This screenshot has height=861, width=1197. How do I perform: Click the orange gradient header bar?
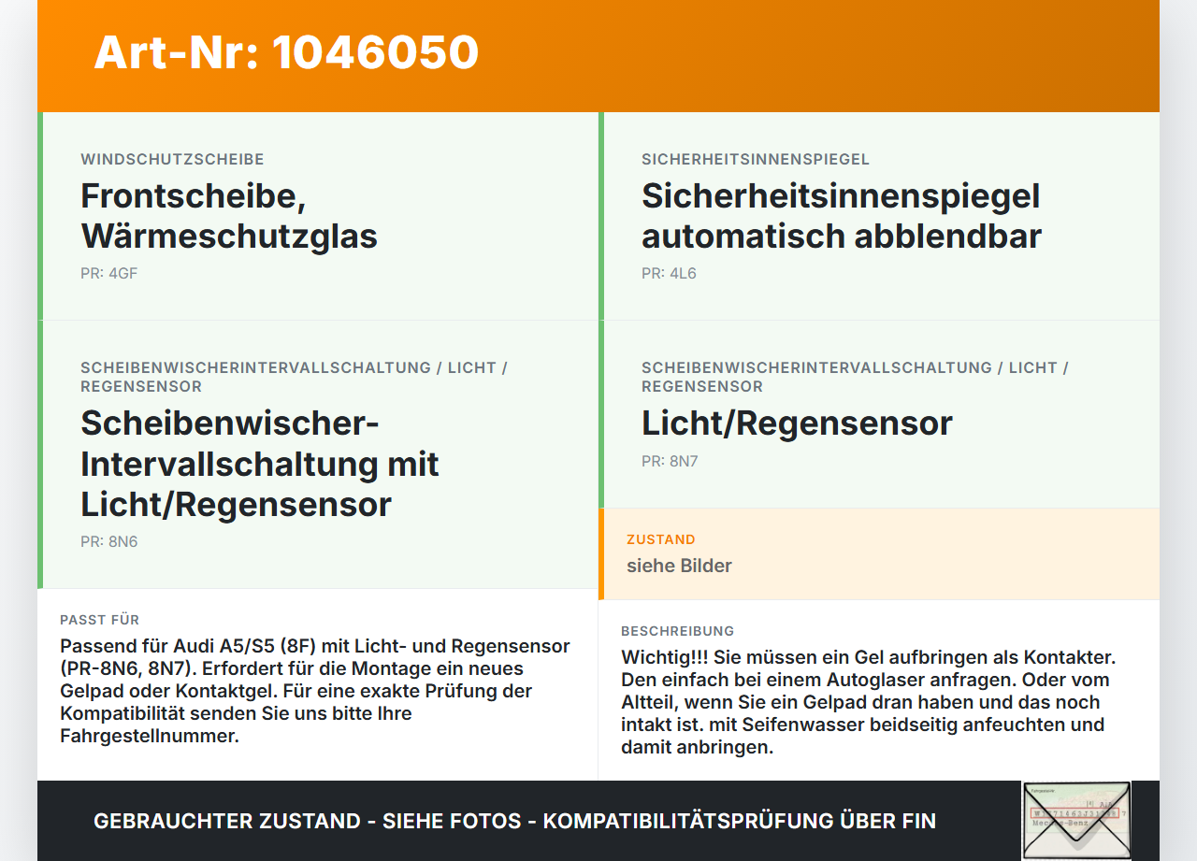598,56
